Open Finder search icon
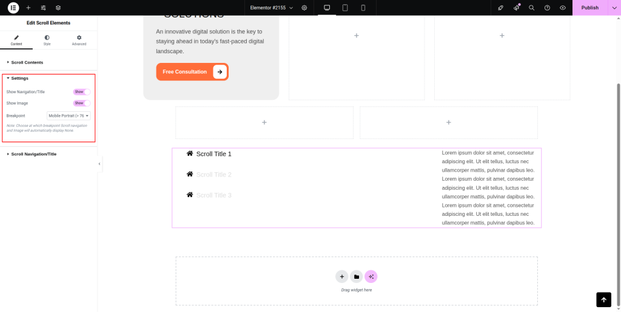This screenshot has width=621, height=312. (x=531, y=7)
